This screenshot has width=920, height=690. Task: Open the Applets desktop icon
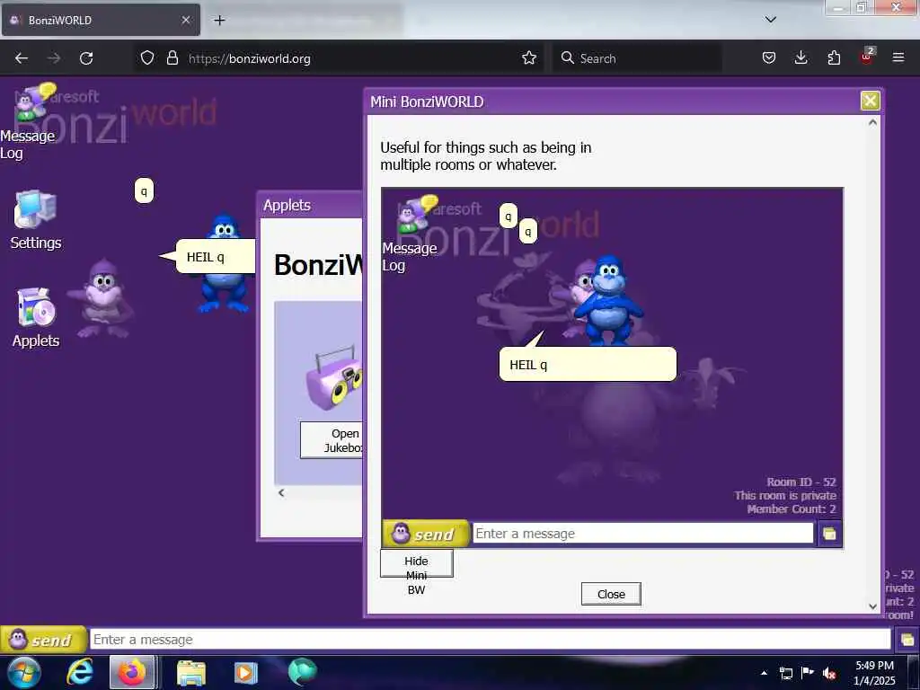coord(36,317)
